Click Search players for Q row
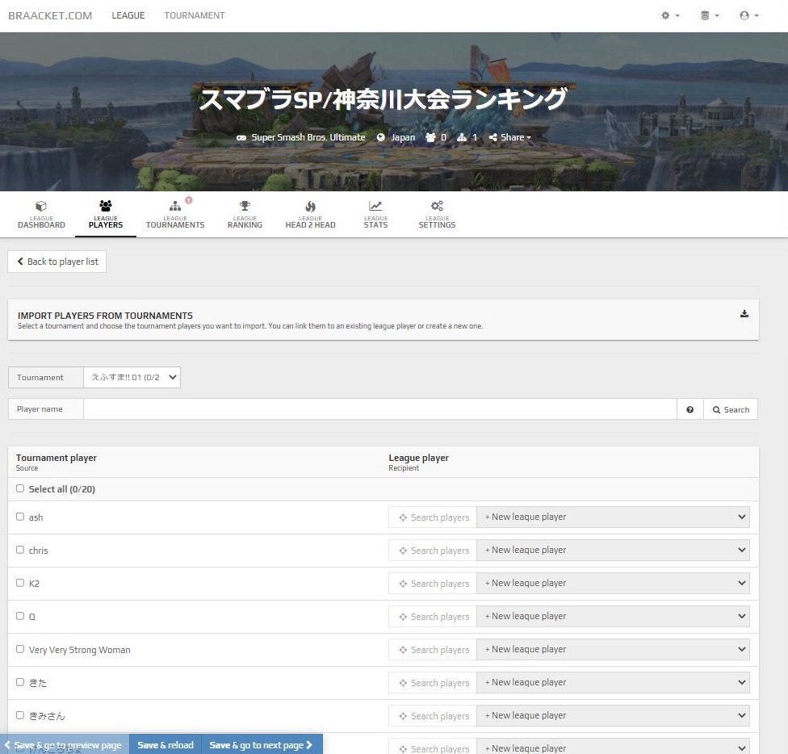 (433, 617)
